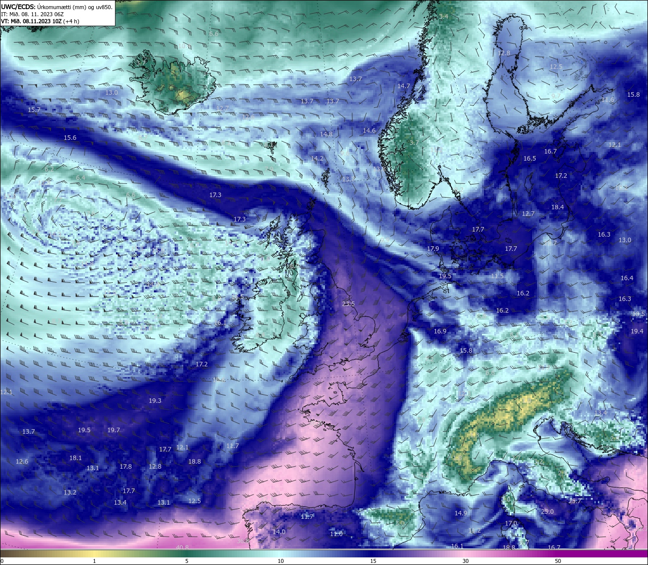
Task: Click the 10 tick label on the colour scale
Action: click(280, 561)
